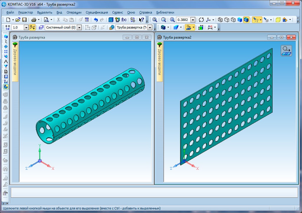Click the zoom value 0.3882 field

point(183,20)
